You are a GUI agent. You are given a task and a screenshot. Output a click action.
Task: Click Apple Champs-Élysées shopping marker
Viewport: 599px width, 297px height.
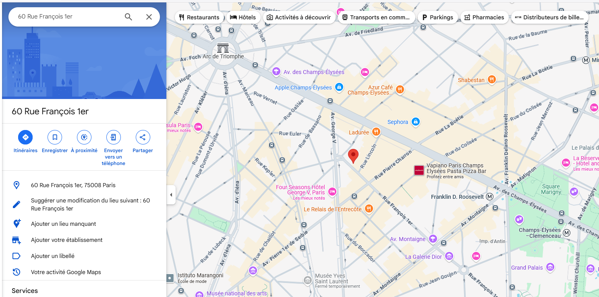[x=339, y=87]
